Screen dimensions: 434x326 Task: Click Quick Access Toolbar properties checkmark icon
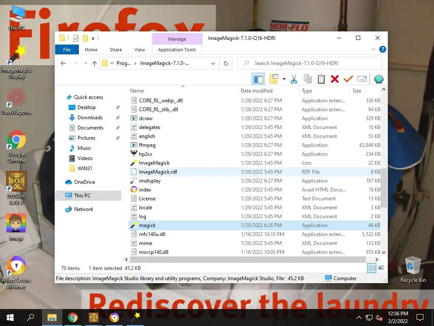click(75, 38)
